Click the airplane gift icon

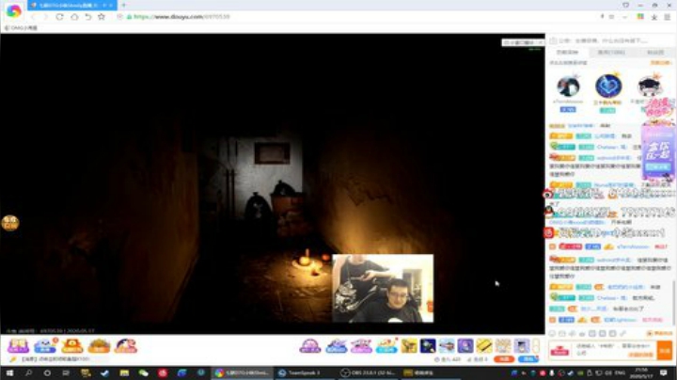[x=447, y=345]
